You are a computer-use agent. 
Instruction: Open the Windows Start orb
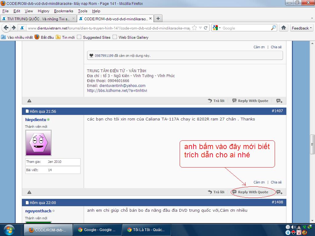click(x=9, y=230)
